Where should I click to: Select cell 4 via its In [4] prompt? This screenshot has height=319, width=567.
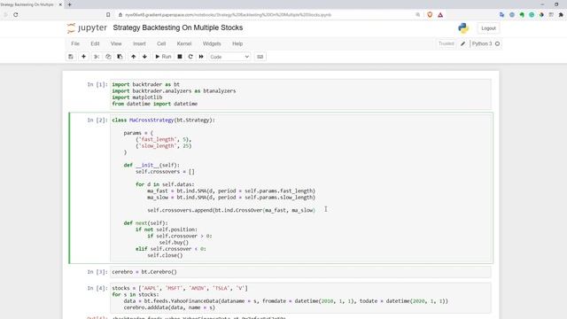coord(97,288)
